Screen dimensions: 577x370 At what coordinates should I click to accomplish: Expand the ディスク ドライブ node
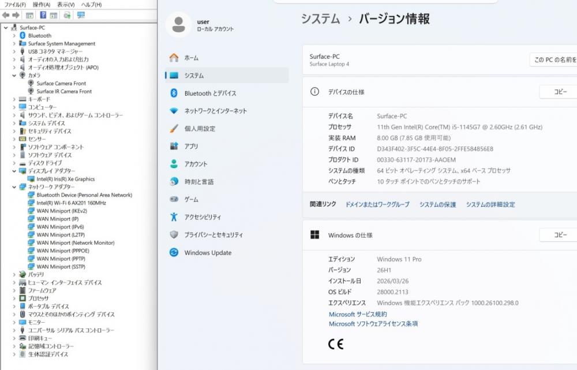14,163
